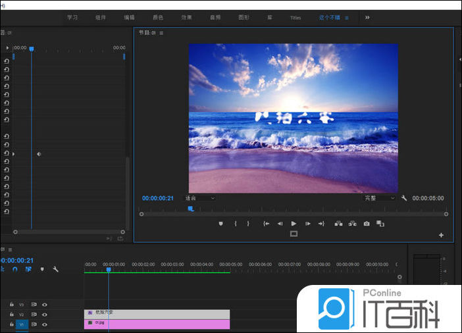
Task: Click the Extract button
Action: coord(352,224)
